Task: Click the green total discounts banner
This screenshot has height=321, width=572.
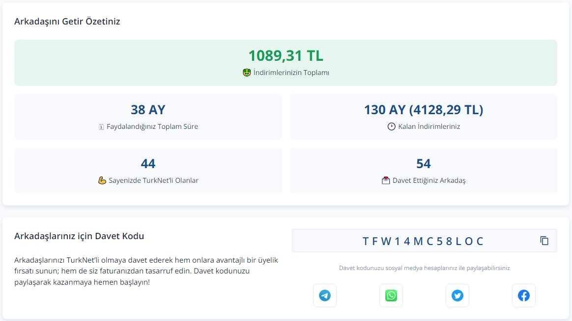Action: point(286,63)
